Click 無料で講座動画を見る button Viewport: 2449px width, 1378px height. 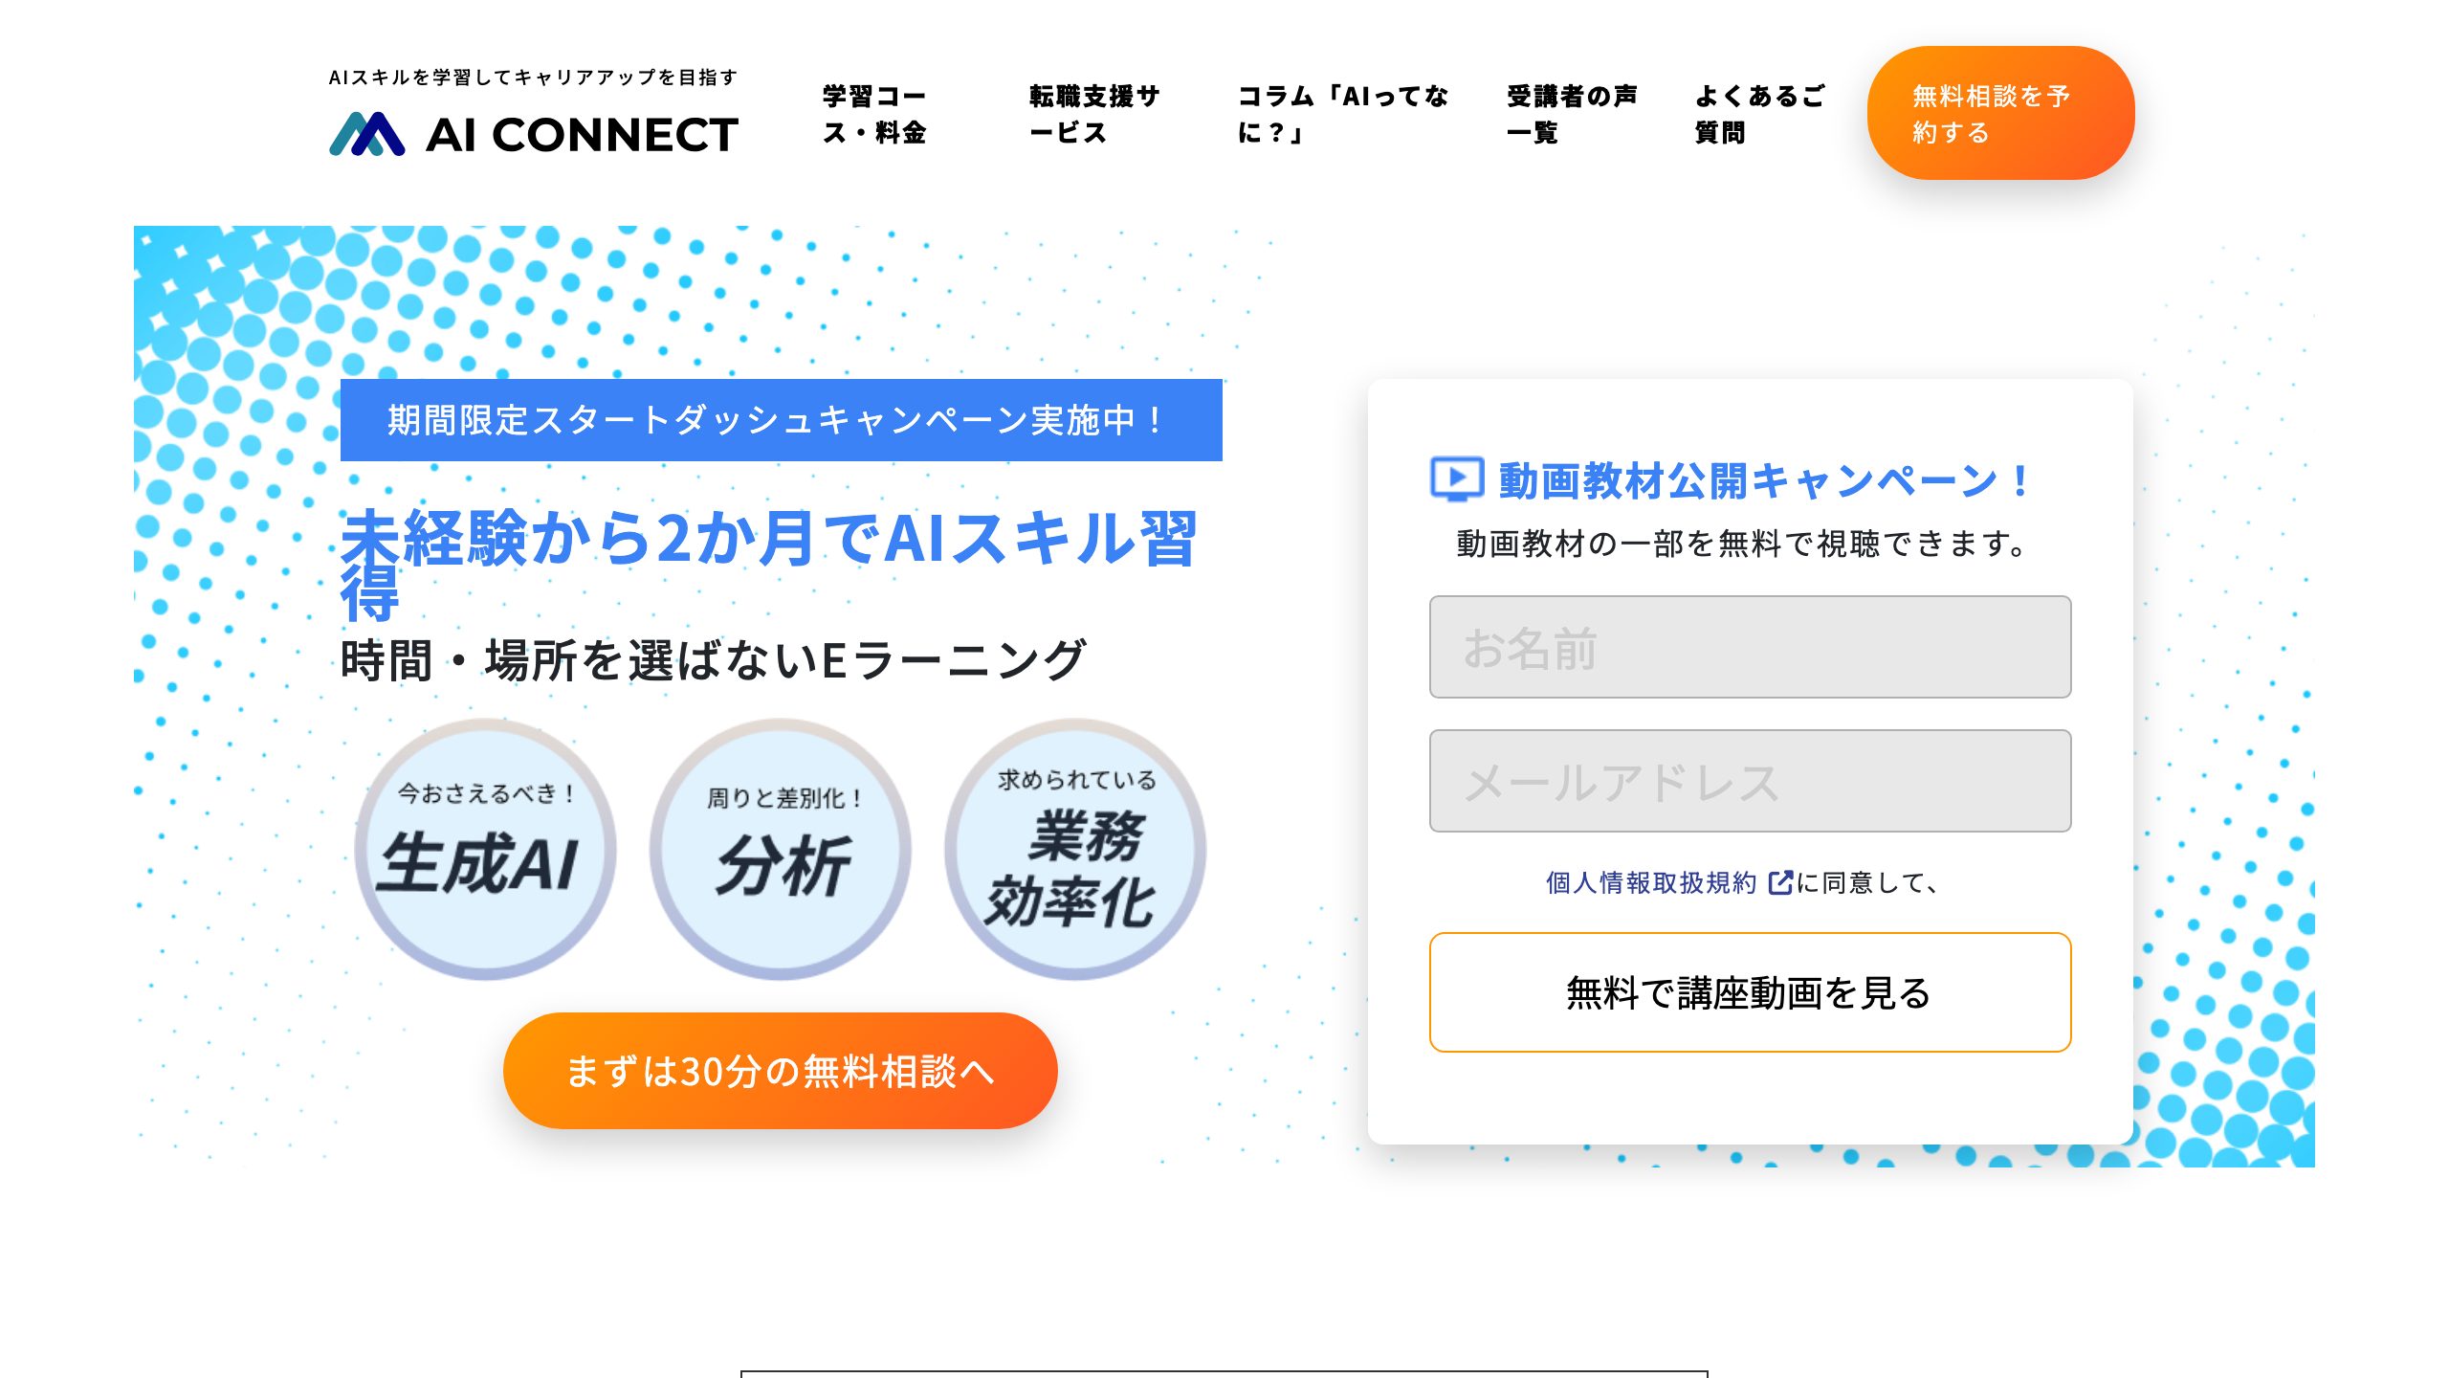(x=1750, y=992)
